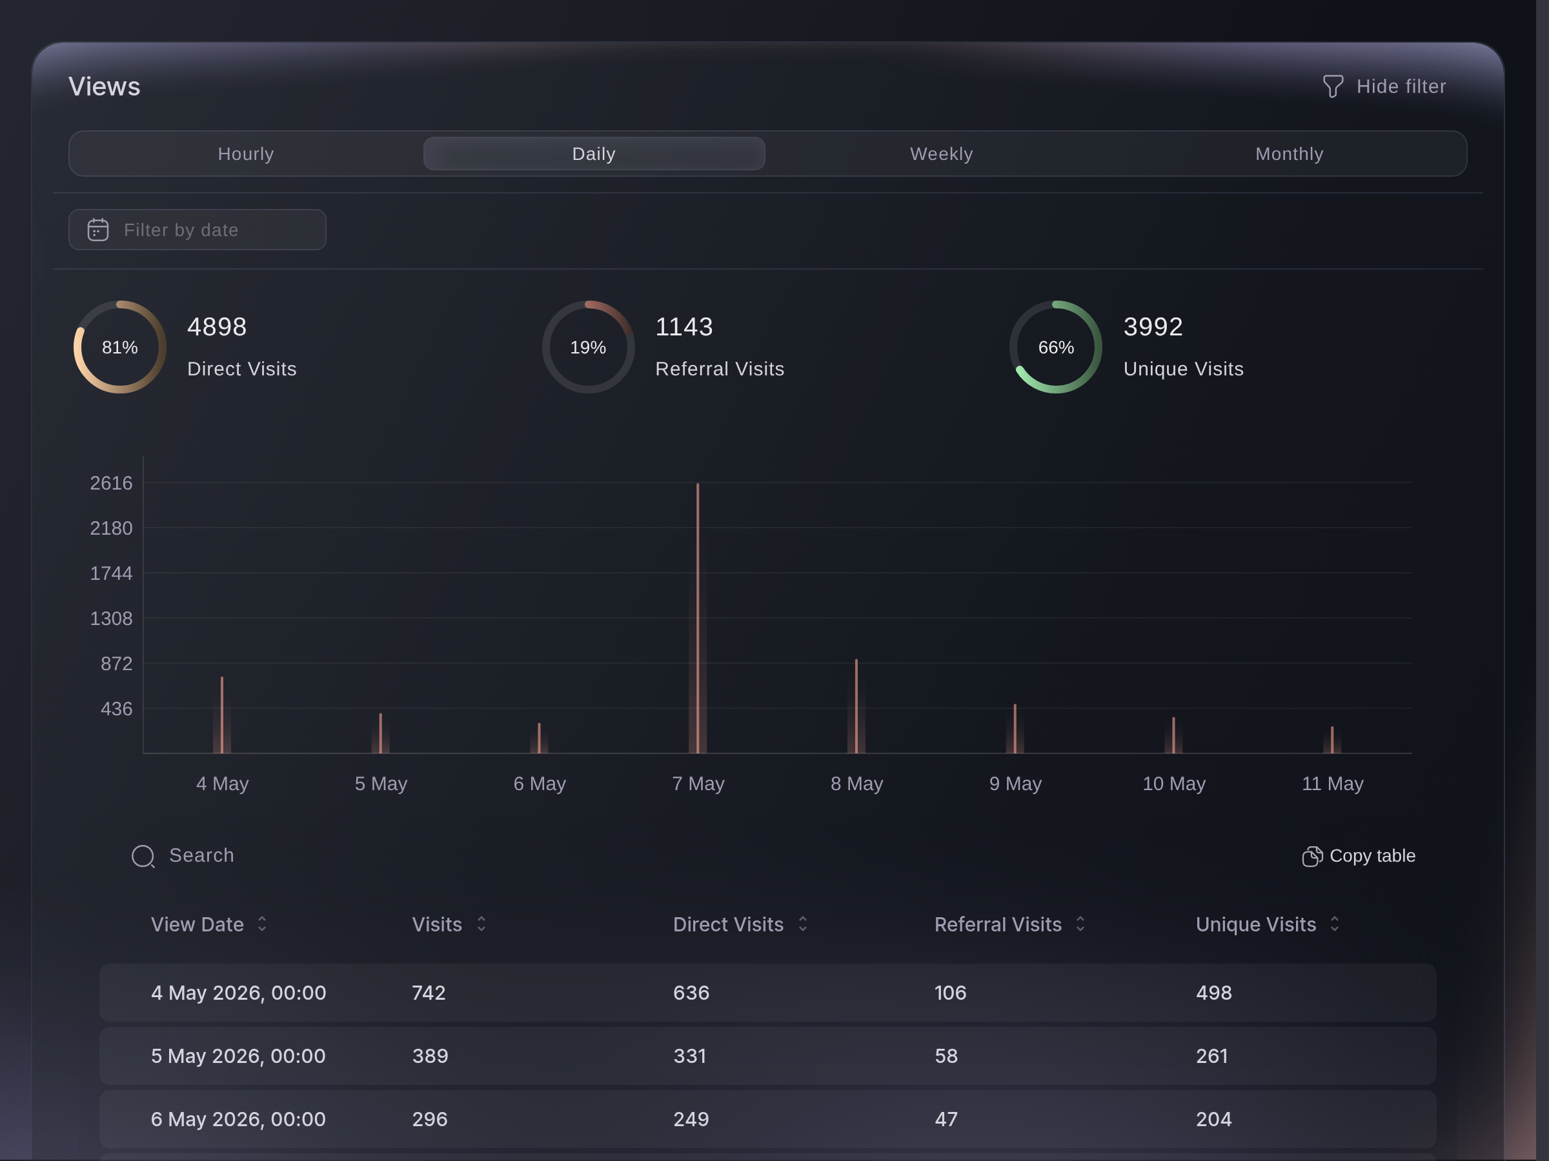Click the 106 referral visits cell
This screenshot has width=1549, height=1161.
click(950, 993)
